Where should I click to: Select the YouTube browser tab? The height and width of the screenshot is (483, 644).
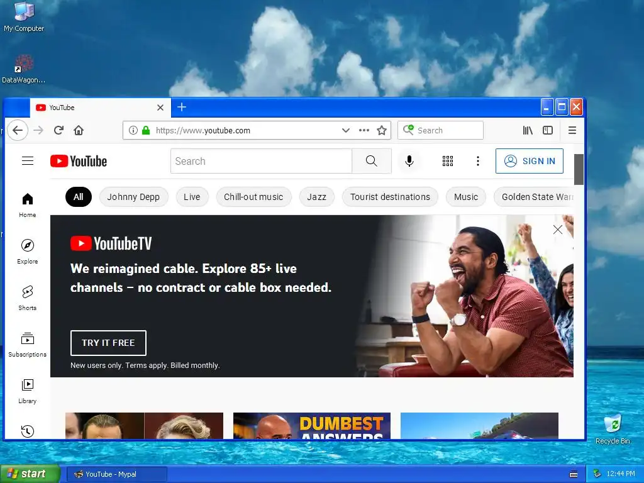pyautogui.click(x=100, y=108)
